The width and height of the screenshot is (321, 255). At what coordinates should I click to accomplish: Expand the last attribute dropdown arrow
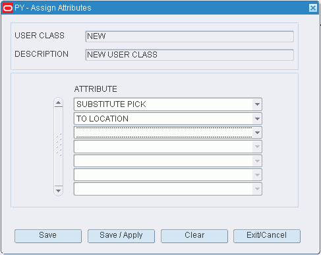[257, 189]
